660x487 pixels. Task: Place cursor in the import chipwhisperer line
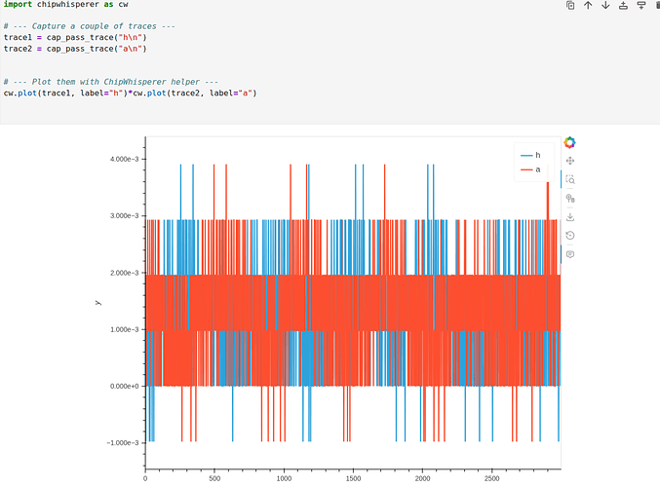[66, 6]
